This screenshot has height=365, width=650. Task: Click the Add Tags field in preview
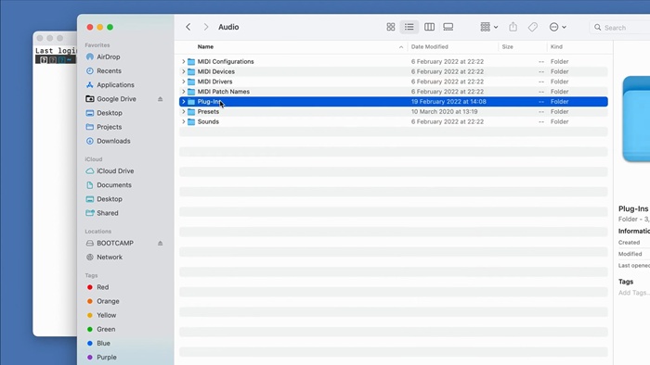point(634,293)
